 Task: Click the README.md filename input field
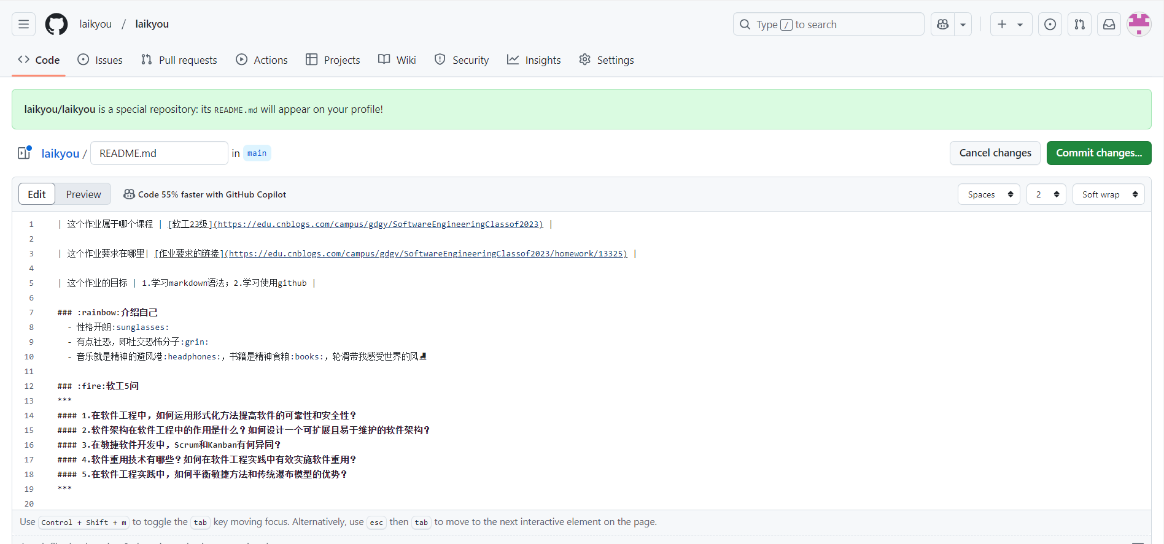[159, 153]
